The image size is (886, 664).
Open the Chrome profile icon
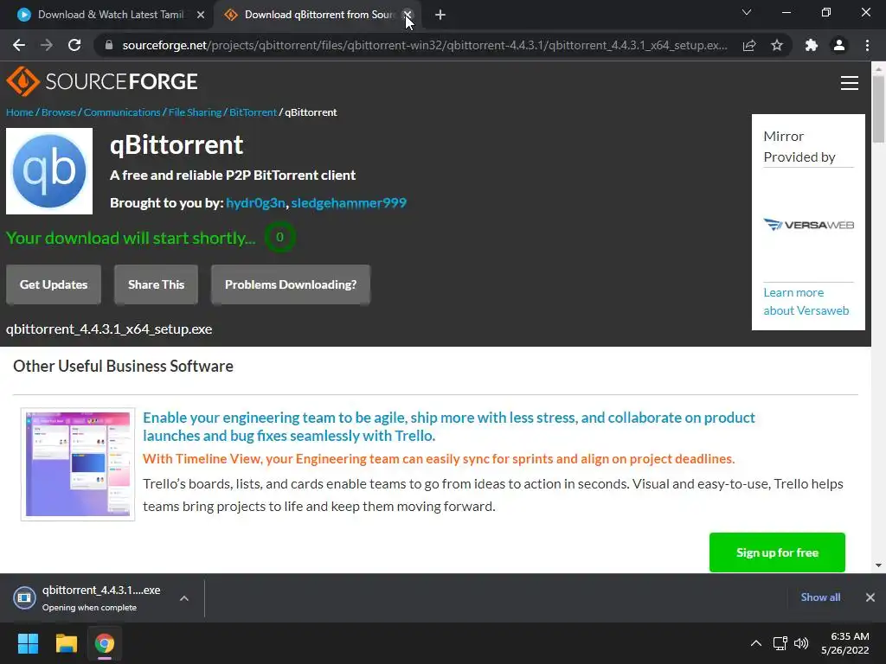coord(839,45)
